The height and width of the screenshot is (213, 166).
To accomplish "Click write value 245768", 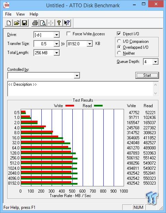I will (133, 128).
